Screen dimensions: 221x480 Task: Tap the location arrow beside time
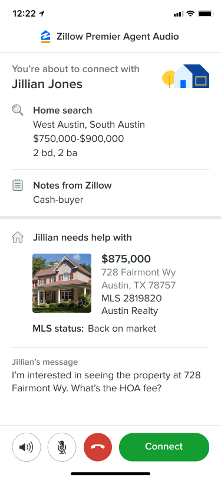(41, 14)
